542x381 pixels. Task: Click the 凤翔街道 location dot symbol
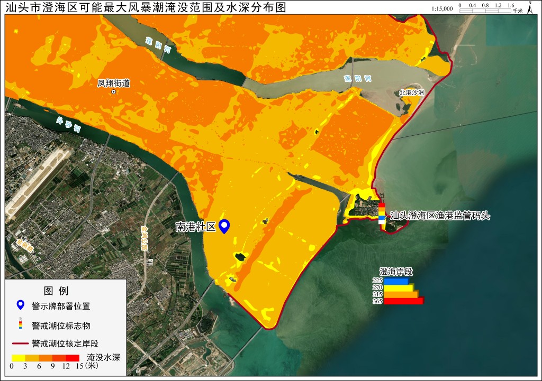point(113,92)
